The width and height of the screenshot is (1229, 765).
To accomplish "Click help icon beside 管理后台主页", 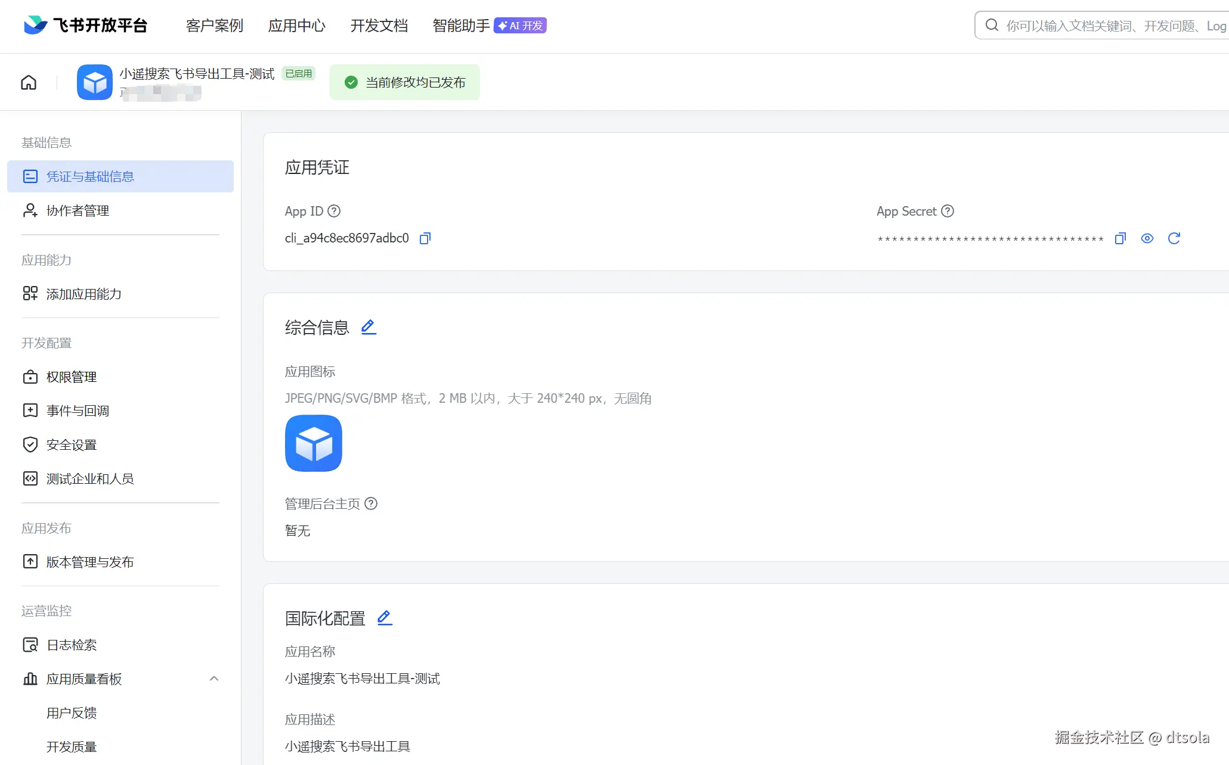I will click(371, 503).
